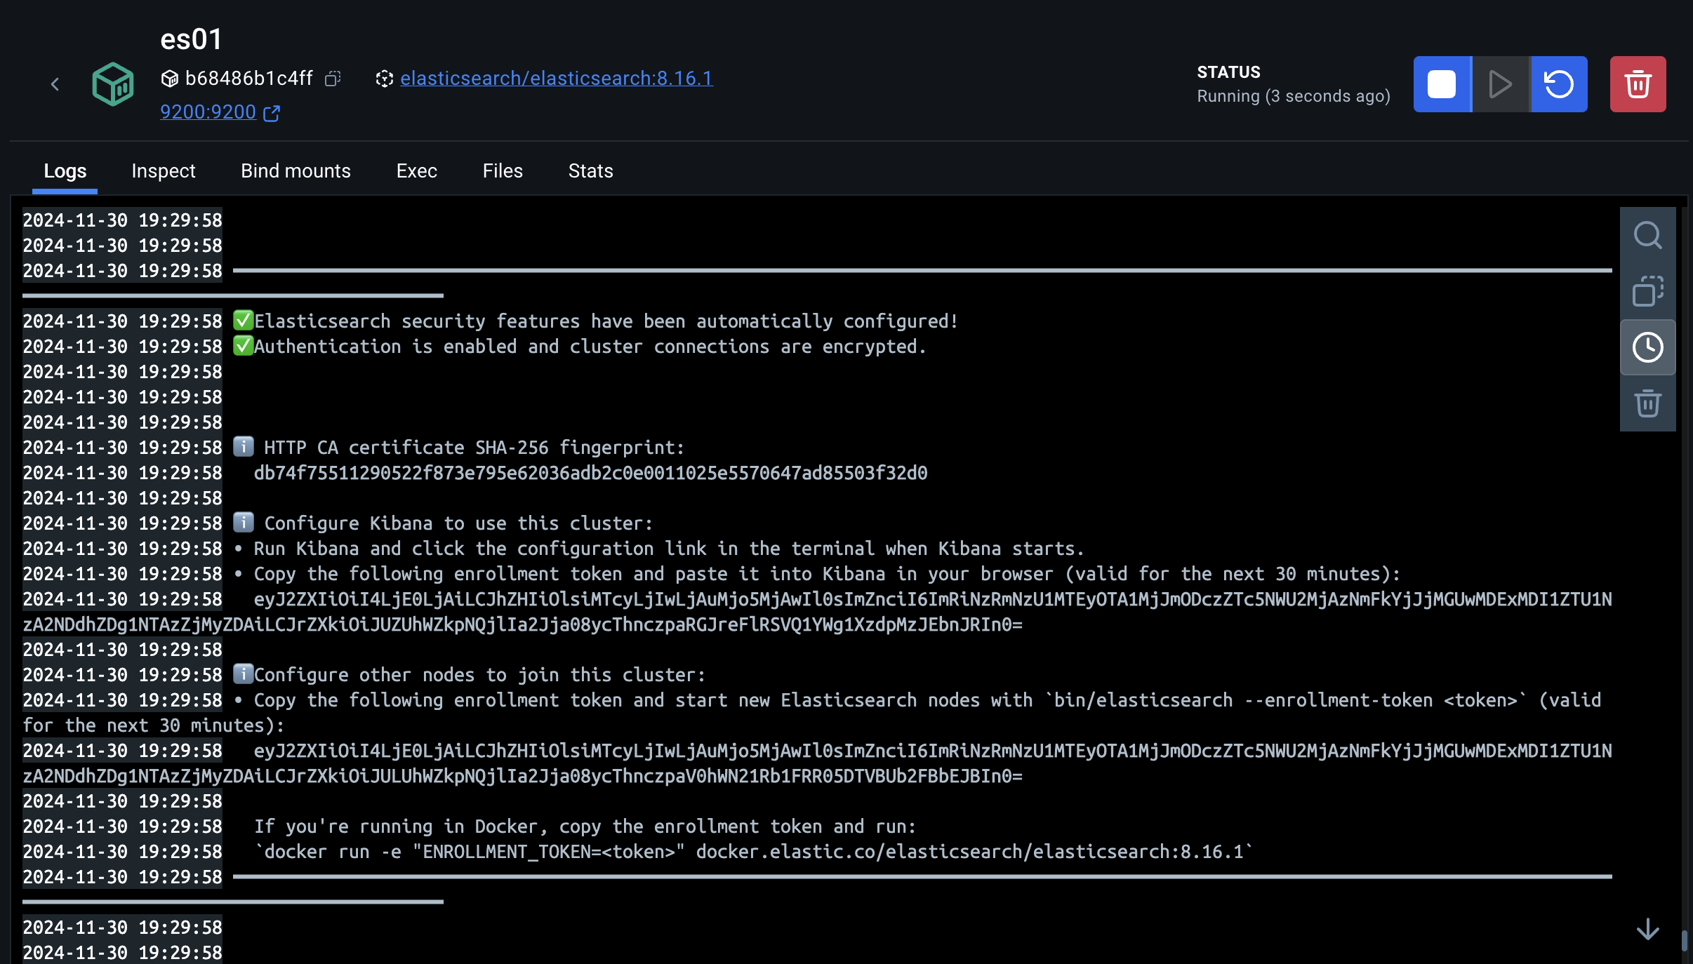Copy logs to clipboard icon
The height and width of the screenshot is (964, 1693).
tap(1647, 290)
